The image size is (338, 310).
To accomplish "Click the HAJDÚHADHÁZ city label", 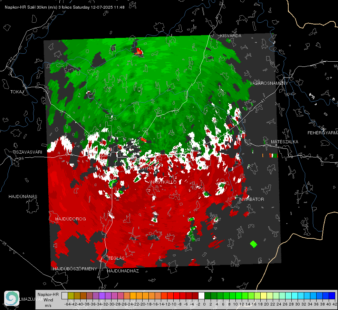I will tap(123, 271).
